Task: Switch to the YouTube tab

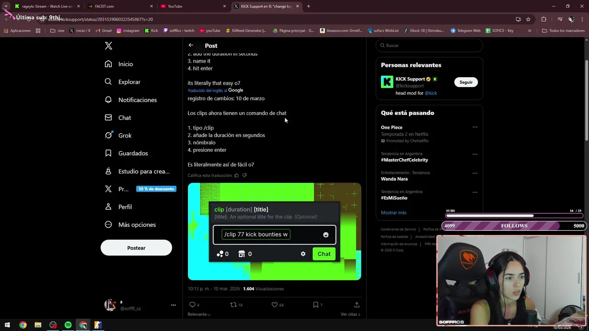Action: point(194,6)
